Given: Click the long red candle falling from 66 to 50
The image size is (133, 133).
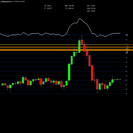Looking at the screenshot, I should [92, 73].
